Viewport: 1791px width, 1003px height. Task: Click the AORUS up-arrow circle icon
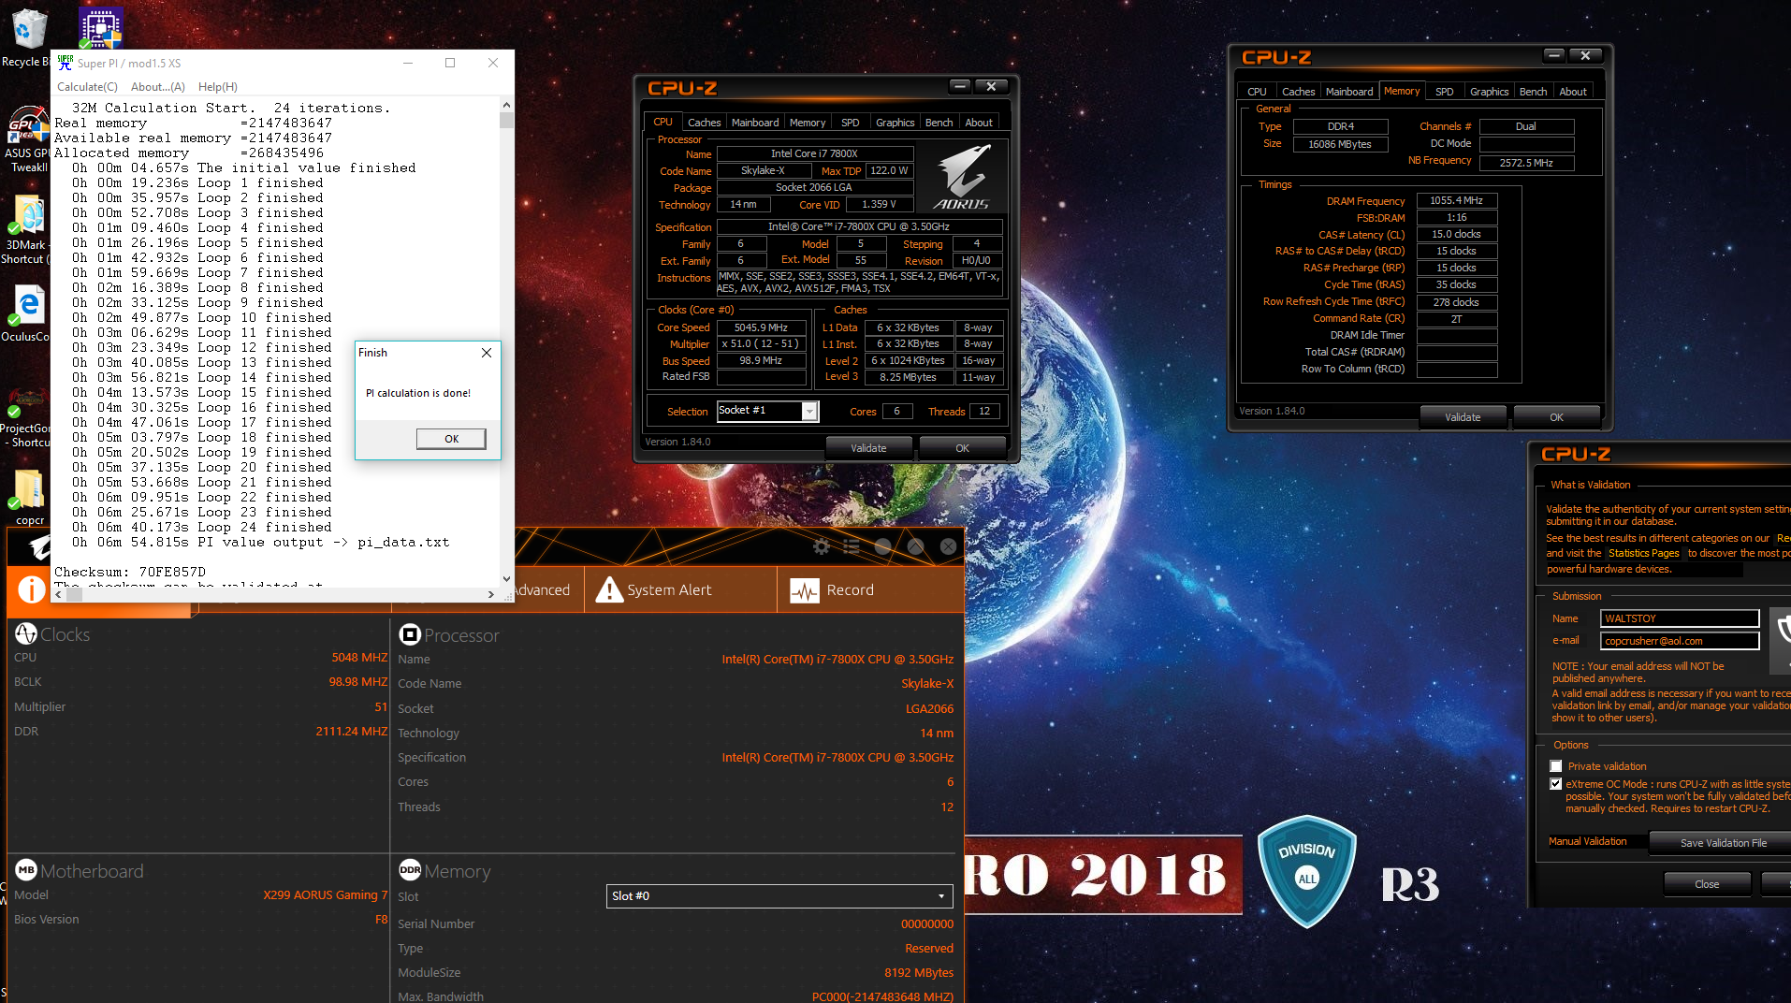pos(915,546)
